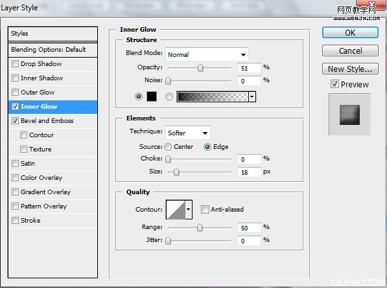
Task: Select the Satin style label
Action: (x=28, y=163)
